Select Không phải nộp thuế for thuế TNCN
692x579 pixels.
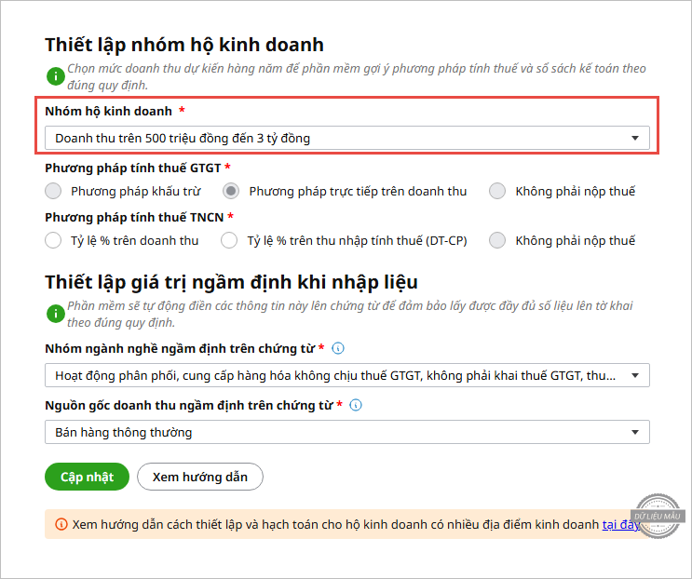497,240
